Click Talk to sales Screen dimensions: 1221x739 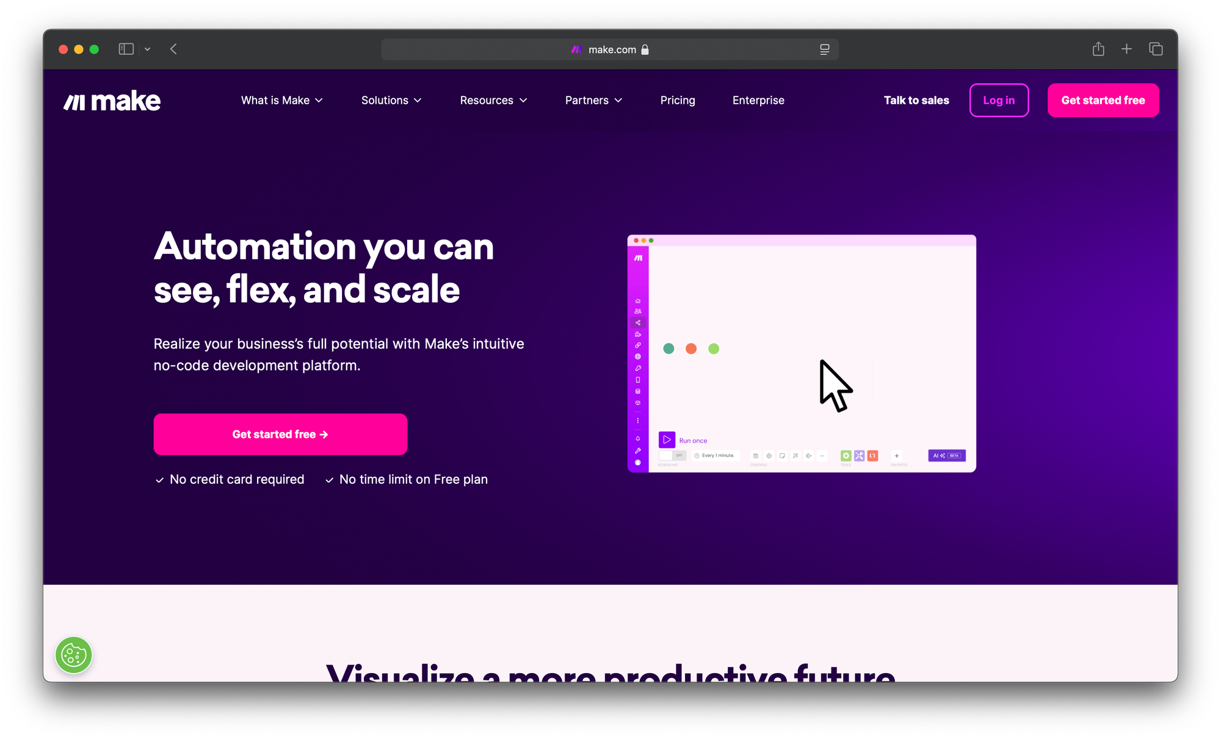coord(916,101)
